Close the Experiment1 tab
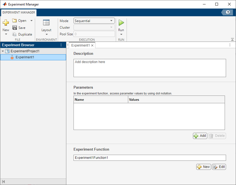236x185 pixels. click(93, 45)
